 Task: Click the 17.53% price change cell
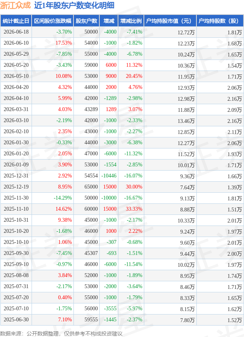click(64, 43)
